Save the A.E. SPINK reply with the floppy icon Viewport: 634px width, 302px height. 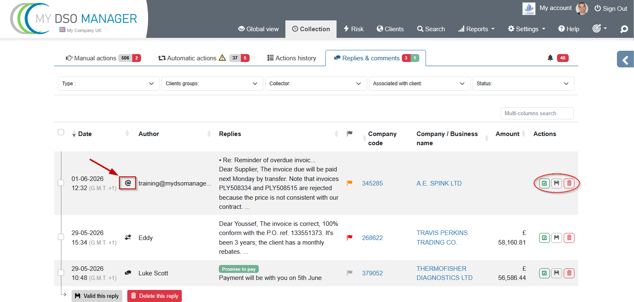click(x=557, y=183)
